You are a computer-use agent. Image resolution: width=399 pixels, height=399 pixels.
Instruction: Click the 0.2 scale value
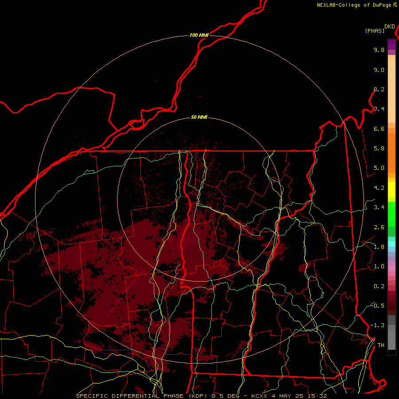tap(379, 286)
